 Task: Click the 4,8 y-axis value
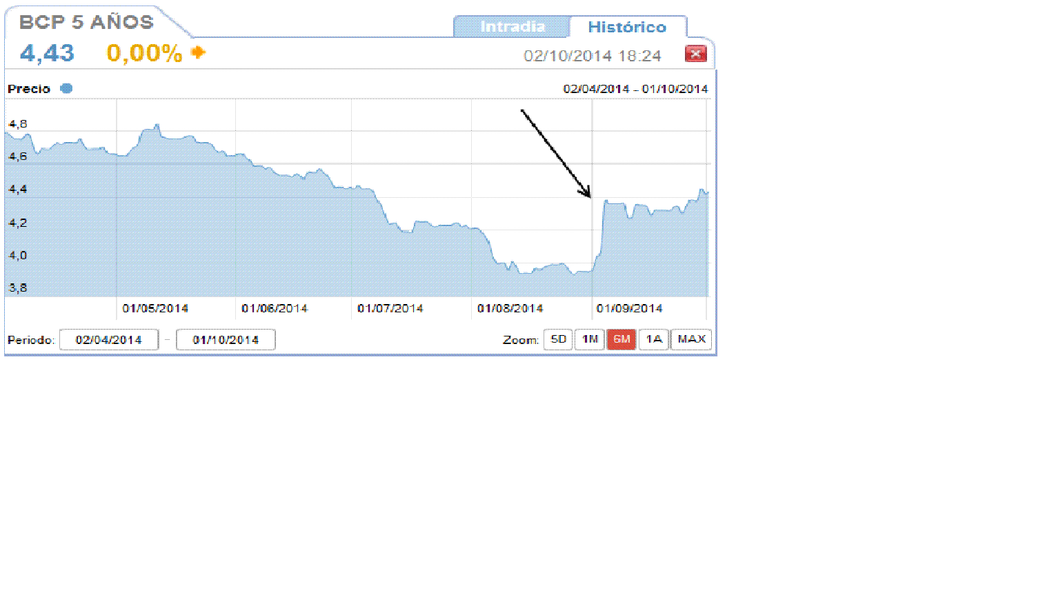click(x=18, y=124)
